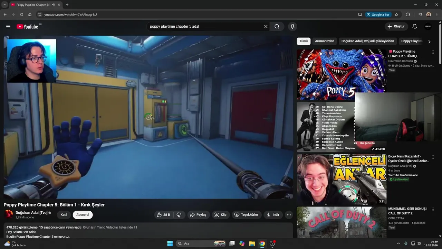Like the video with thumbs up 28 B
442x249 pixels.
coord(163,215)
